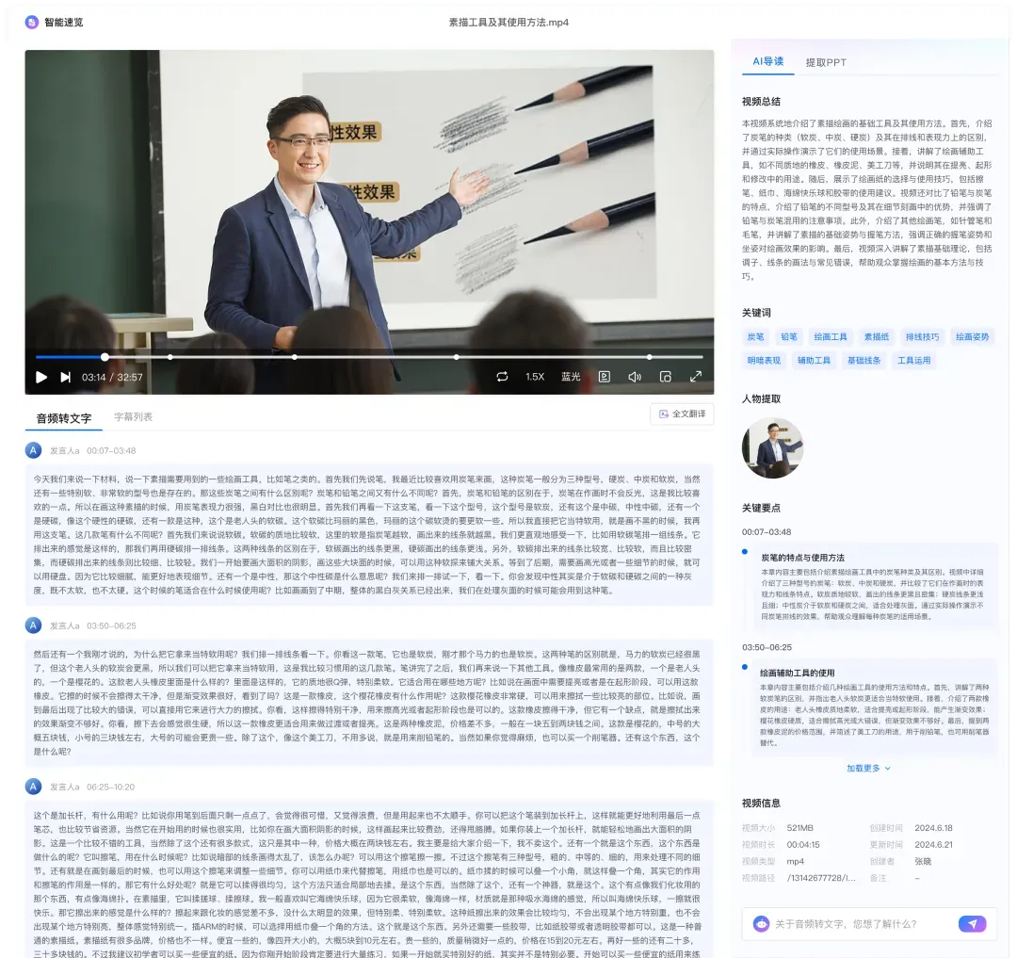1017x958 pixels.
Task: Send the AI question
Action: click(972, 924)
